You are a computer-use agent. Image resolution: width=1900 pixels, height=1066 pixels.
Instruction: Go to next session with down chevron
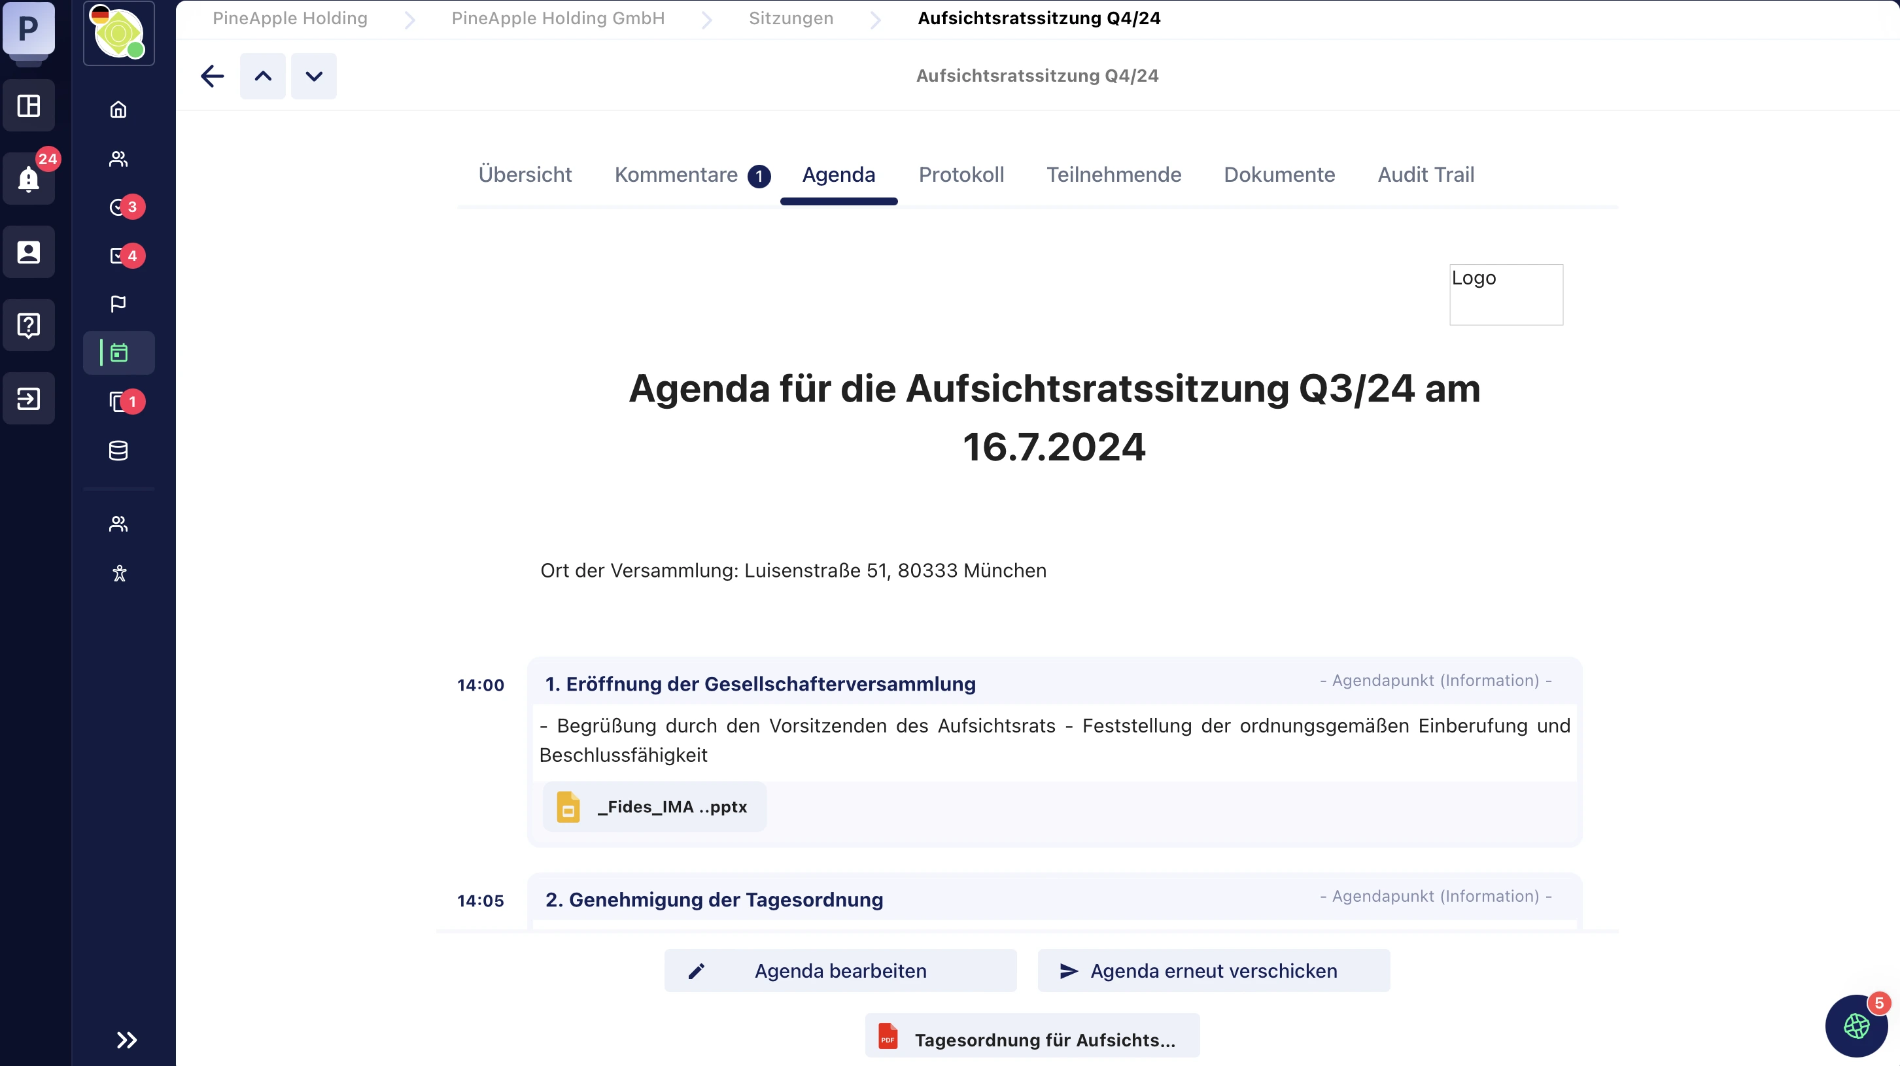313,76
